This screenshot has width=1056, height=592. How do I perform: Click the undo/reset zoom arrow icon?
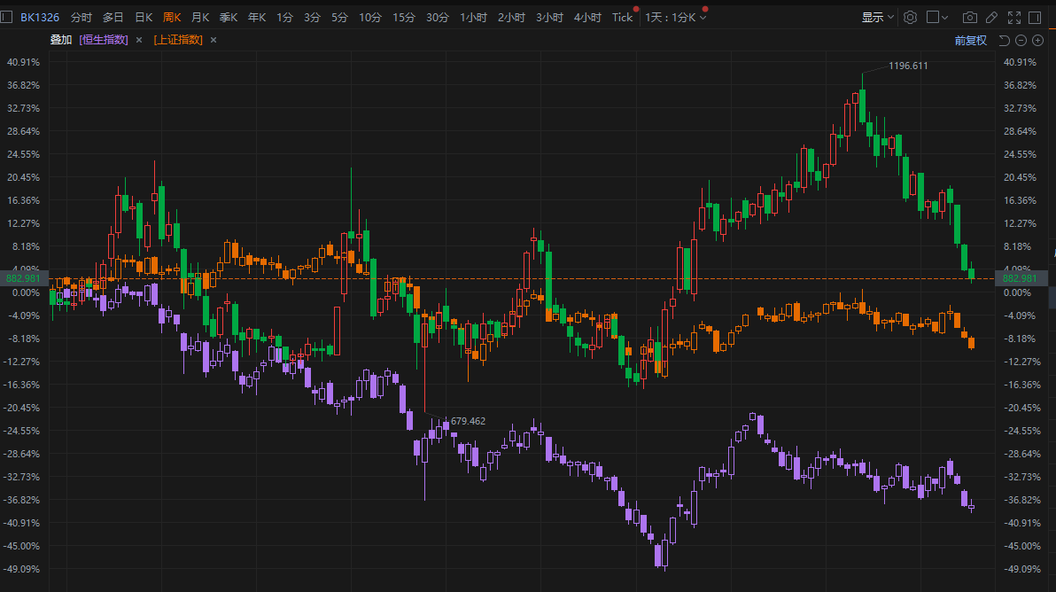pyautogui.click(x=1004, y=40)
